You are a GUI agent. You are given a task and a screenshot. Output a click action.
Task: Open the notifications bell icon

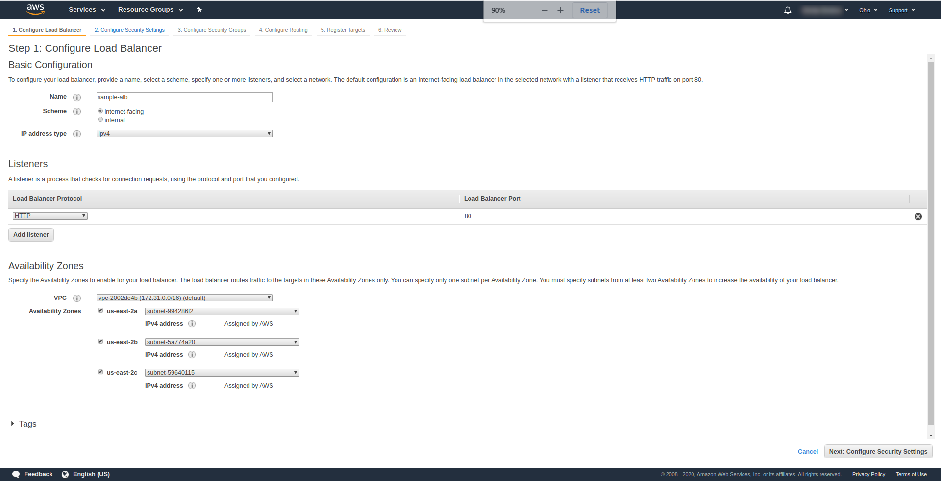(x=788, y=10)
